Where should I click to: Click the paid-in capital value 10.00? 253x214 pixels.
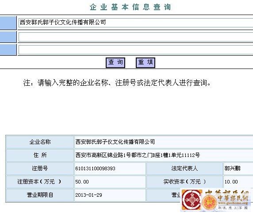pos(231,182)
